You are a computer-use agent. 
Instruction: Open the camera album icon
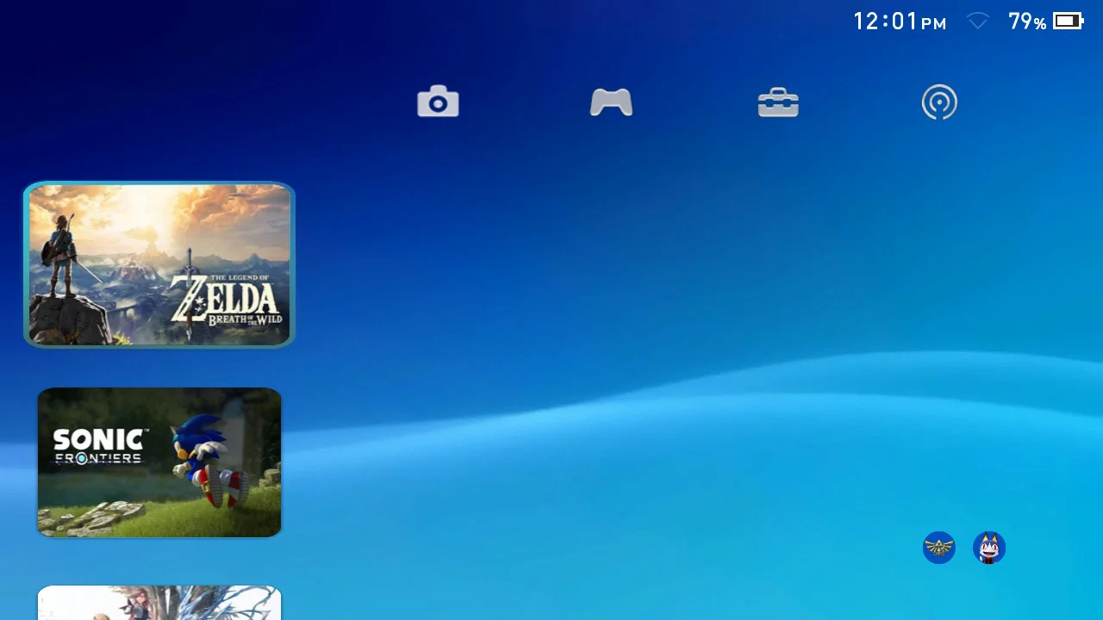pyautogui.click(x=438, y=102)
